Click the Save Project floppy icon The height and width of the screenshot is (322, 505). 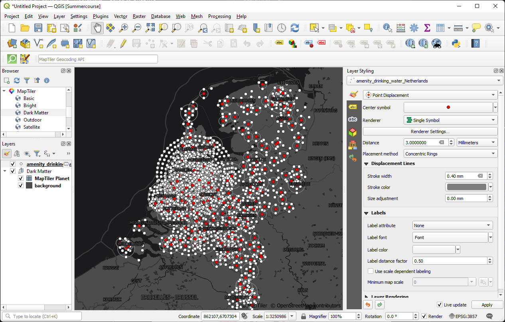pos(38,28)
